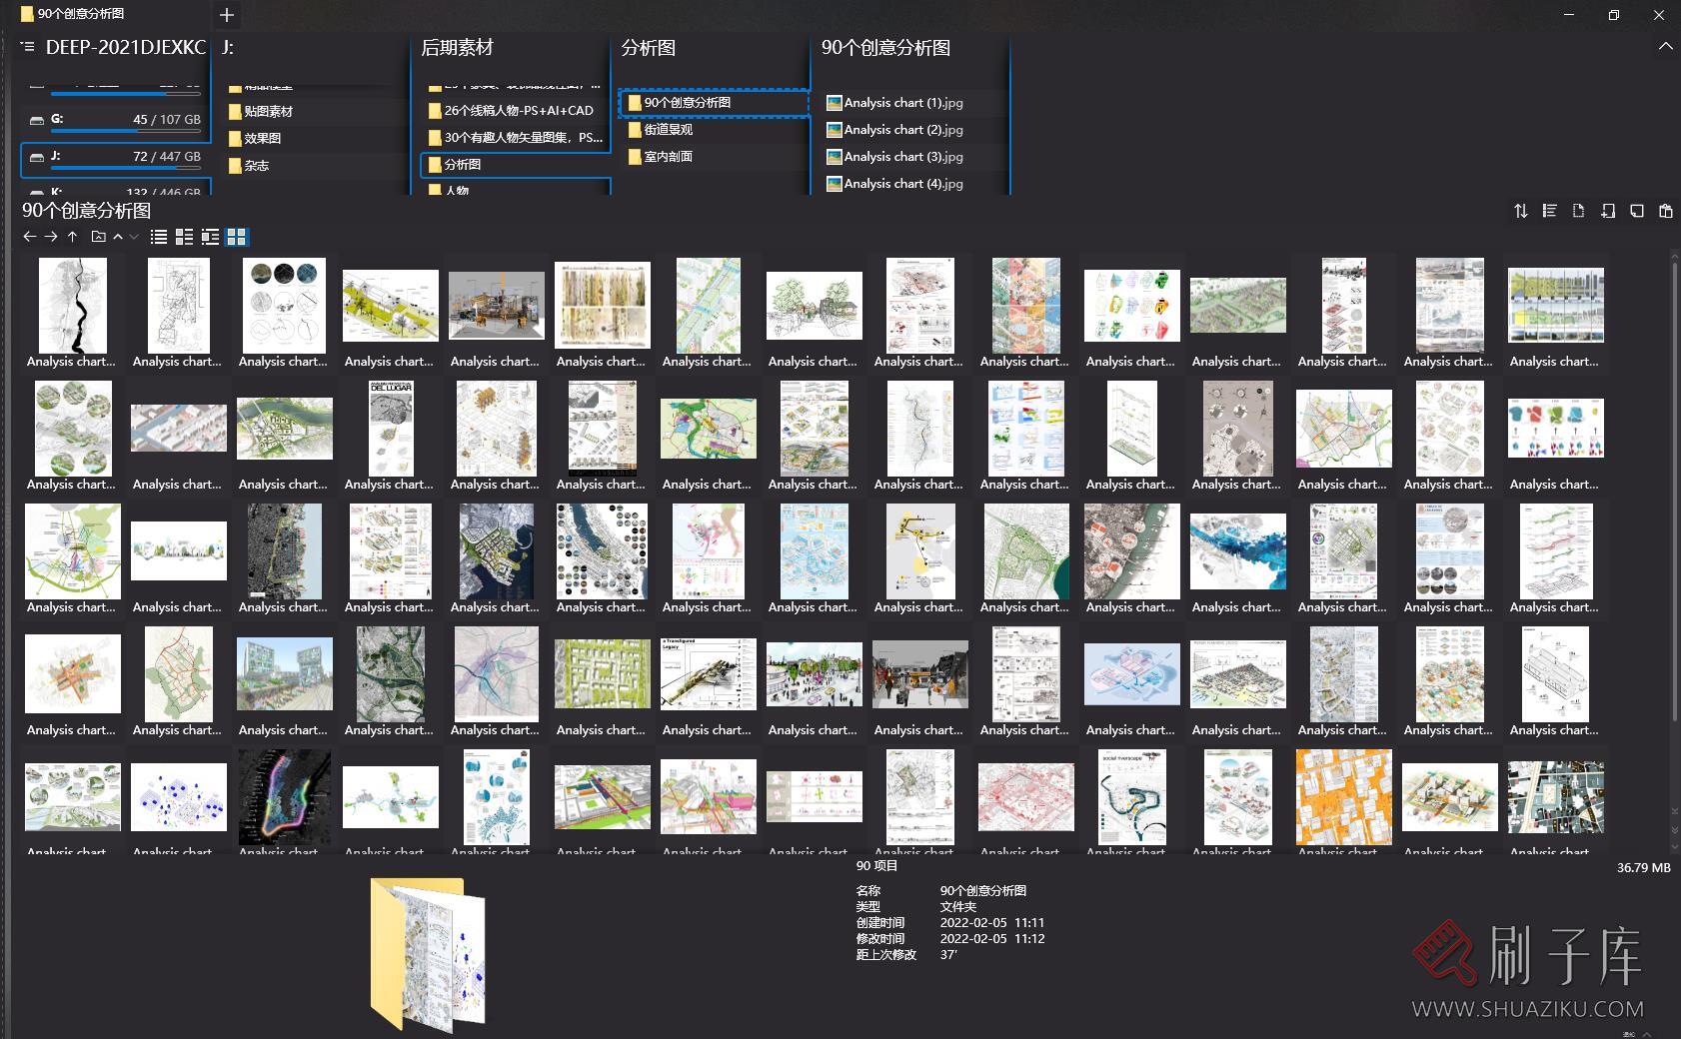The image size is (1681, 1039).
Task: Click the back navigation arrow
Action: coord(29,237)
